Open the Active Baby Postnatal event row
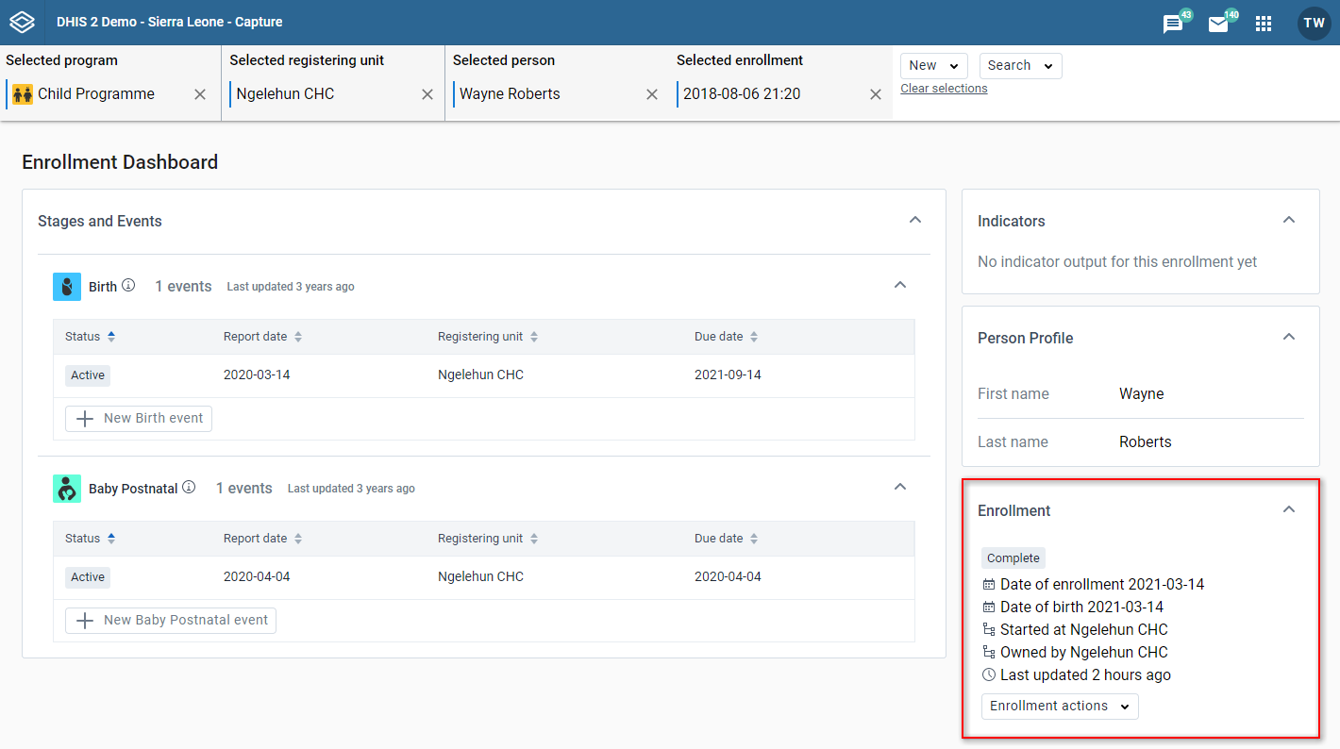 click(x=484, y=576)
